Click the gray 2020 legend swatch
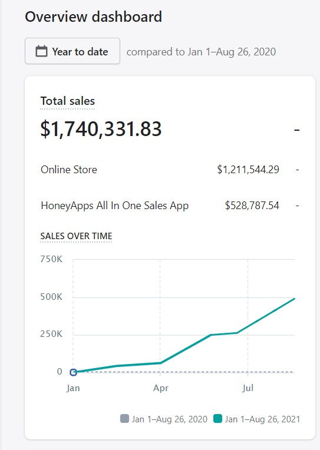The width and height of the screenshot is (320, 450). (x=124, y=419)
